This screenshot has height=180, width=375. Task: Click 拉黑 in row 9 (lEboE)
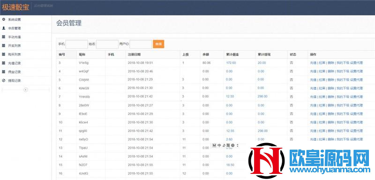[322, 114]
